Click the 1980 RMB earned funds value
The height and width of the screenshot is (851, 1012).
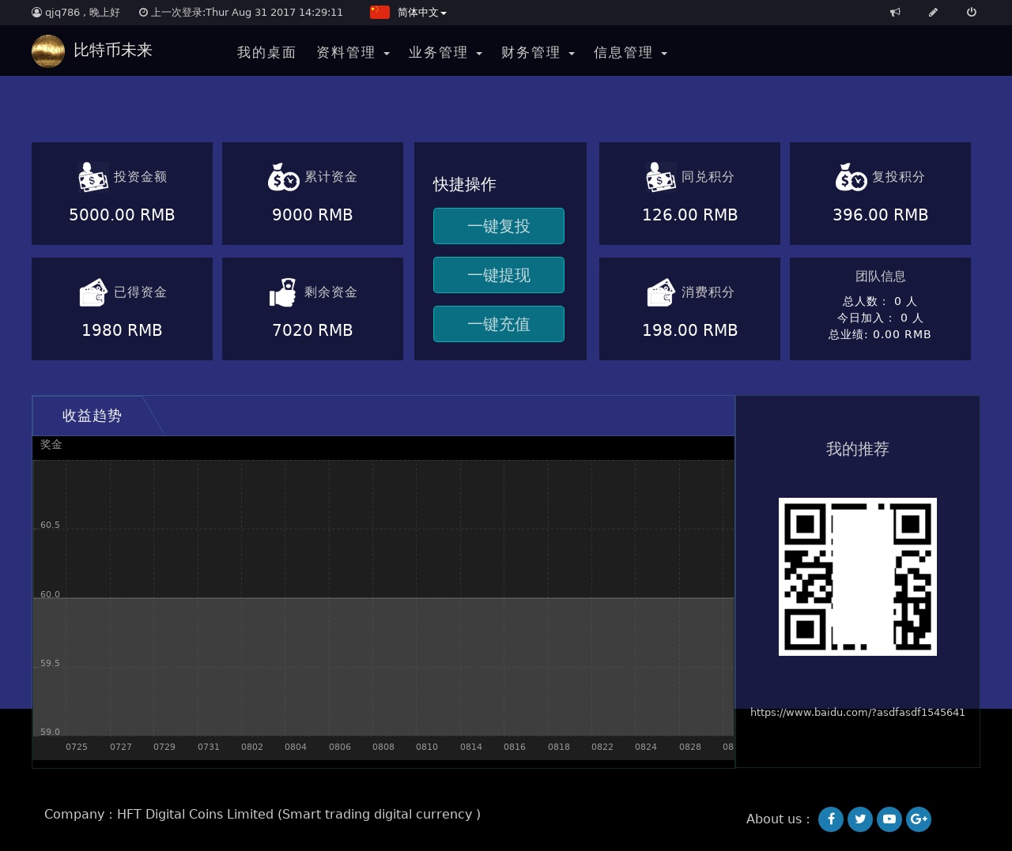[122, 330]
